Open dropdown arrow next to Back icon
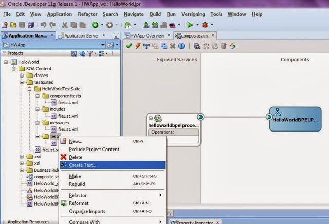Screen dimensions: 329x224 pyautogui.click(x=102, y=25)
